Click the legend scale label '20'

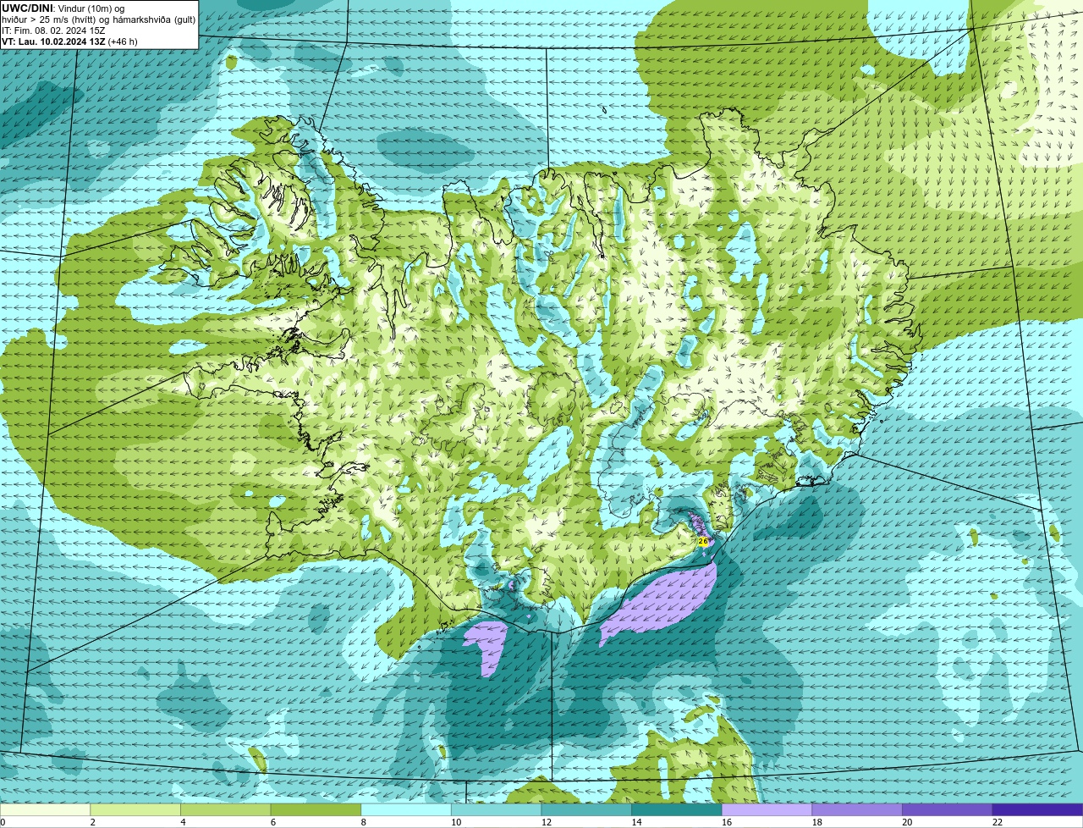point(907,822)
